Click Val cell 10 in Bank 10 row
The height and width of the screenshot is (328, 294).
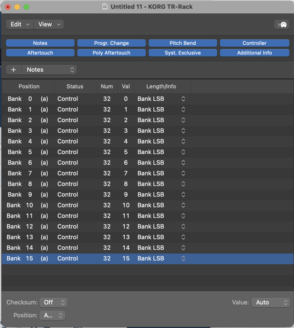pyautogui.click(x=126, y=206)
